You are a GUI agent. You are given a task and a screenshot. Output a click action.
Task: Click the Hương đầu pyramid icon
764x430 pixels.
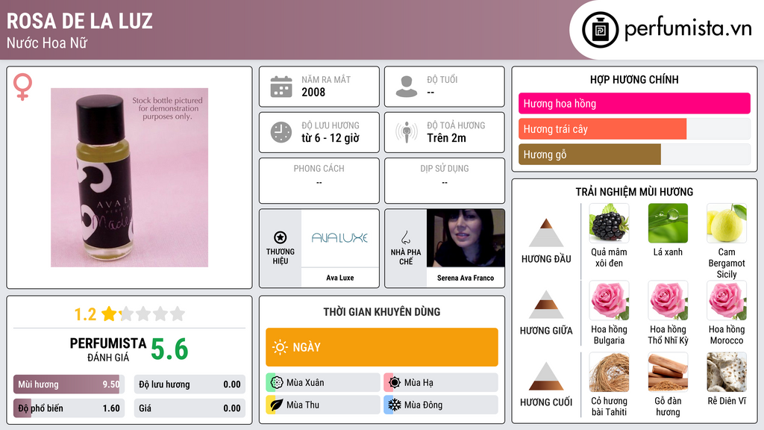(x=546, y=233)
